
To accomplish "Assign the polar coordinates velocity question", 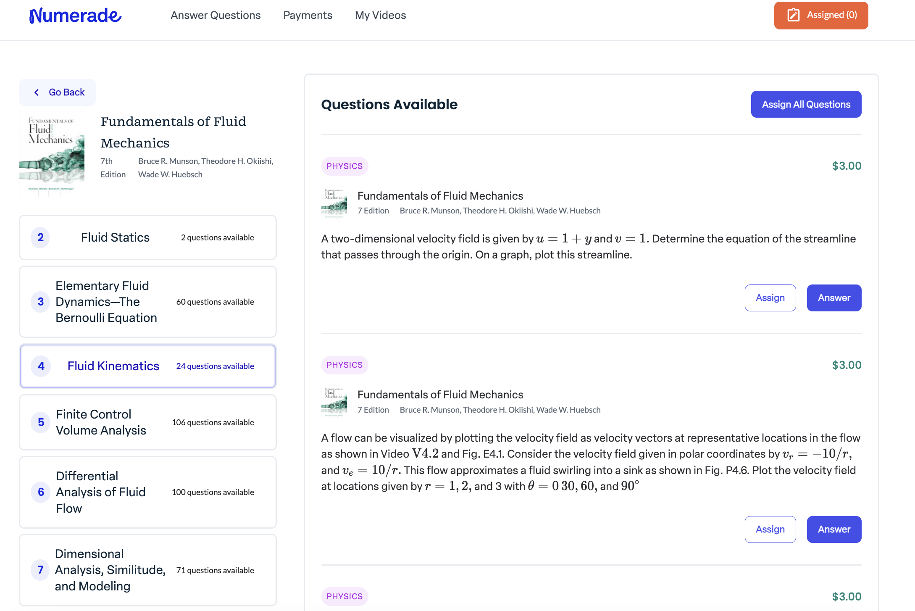I will [x=770, y=529].
